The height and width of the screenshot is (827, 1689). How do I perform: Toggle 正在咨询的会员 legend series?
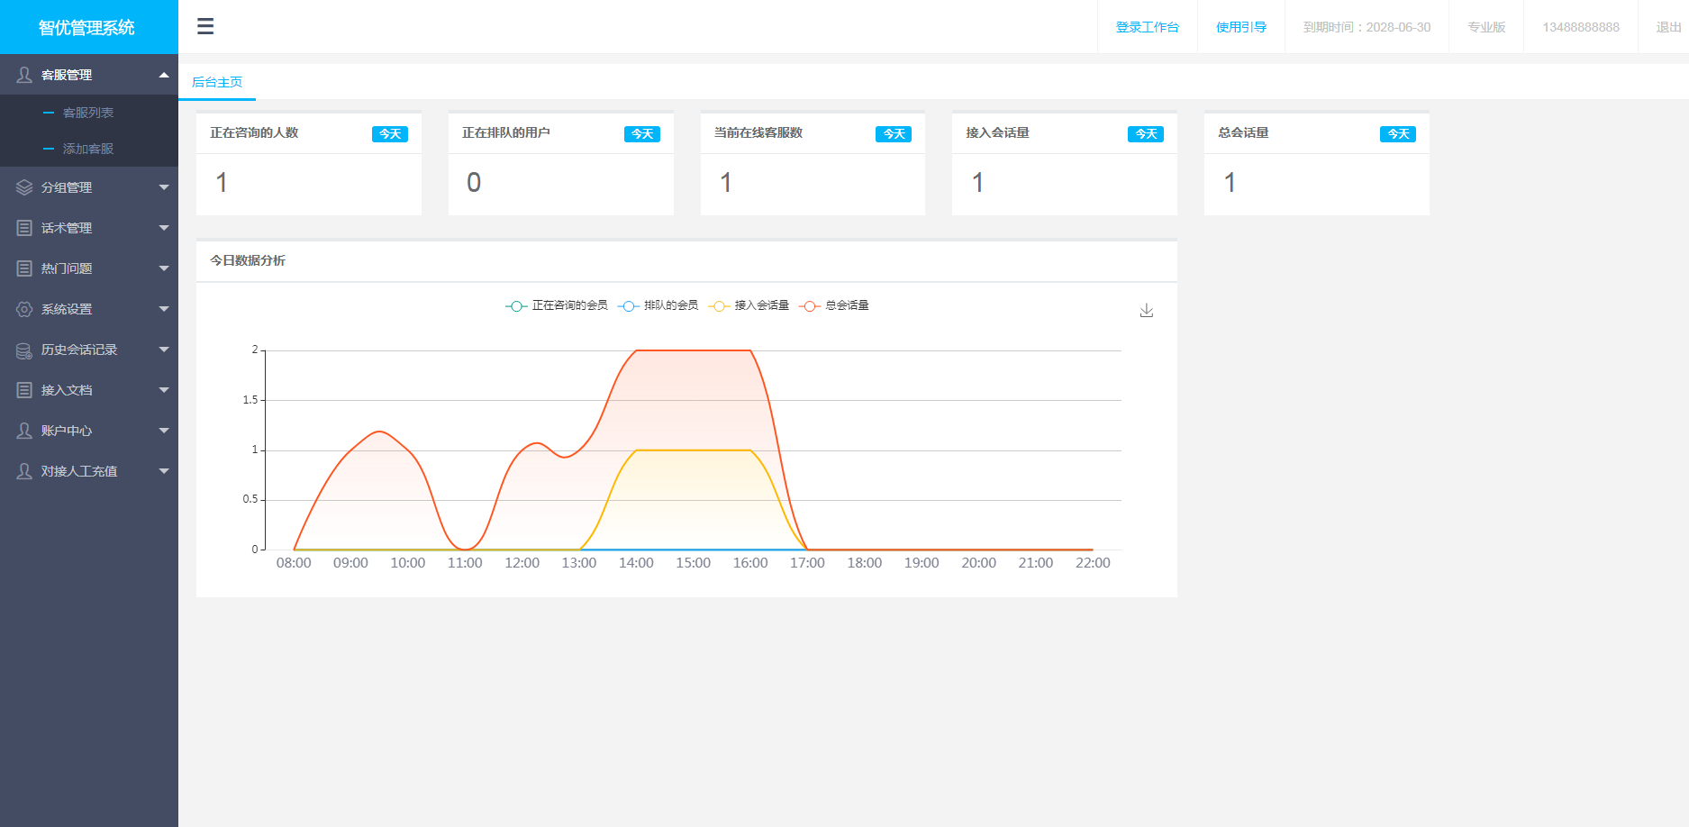[x=557, y=305]
